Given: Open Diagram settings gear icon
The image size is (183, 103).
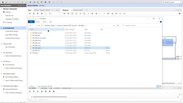Looking at the screenshot, I should coord(180,13).
